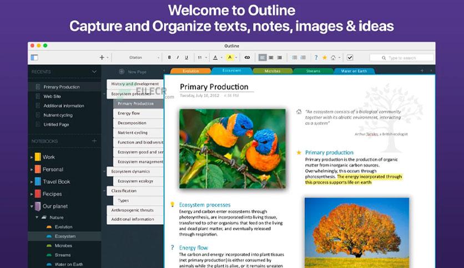
Task: Select the Ecosystem section in sidebar
Action: (64, 236)
